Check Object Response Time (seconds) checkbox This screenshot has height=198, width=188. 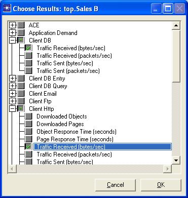coord(28,132)
